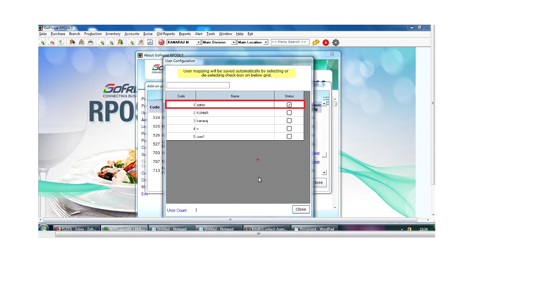543x306 pixels.
Task: Open the gear settings icon in toolbar
Action: tap(336, 42)
